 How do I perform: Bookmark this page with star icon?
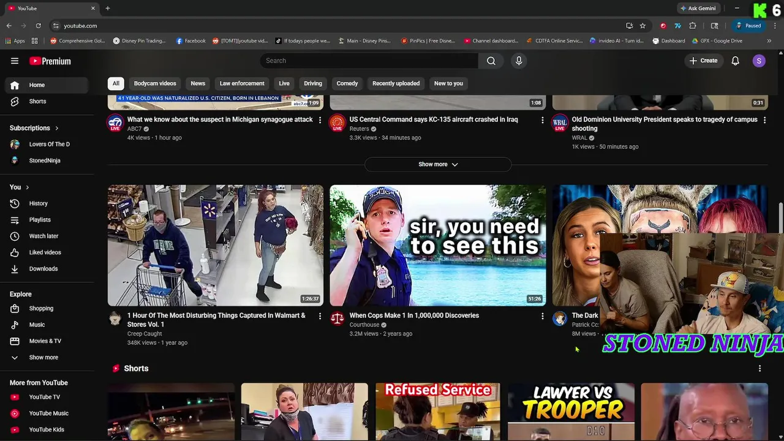click(643, 26)
